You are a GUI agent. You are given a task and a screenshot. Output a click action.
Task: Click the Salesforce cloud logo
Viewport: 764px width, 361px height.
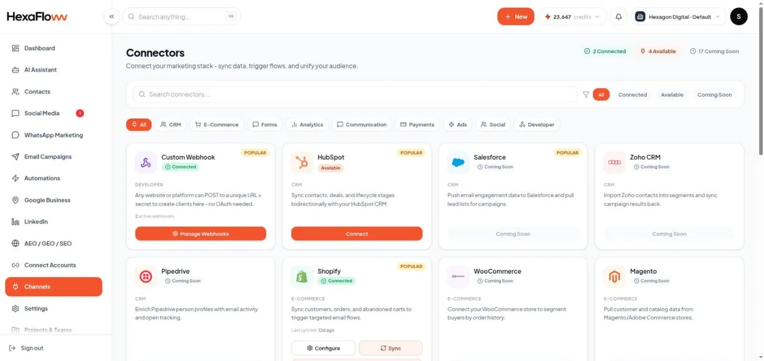click(x=458, y=163)
